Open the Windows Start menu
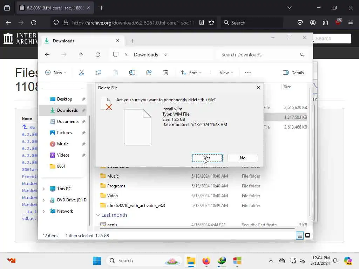The image size is (359, 269). pos(97,261)
